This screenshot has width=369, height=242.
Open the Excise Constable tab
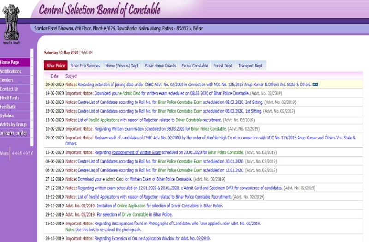tap(195, 66)
